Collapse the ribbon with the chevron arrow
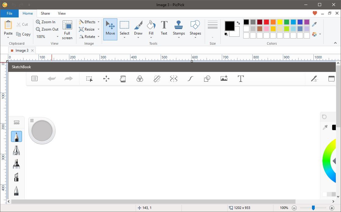This screenshot has width=341, height=212. click(335, 43)
